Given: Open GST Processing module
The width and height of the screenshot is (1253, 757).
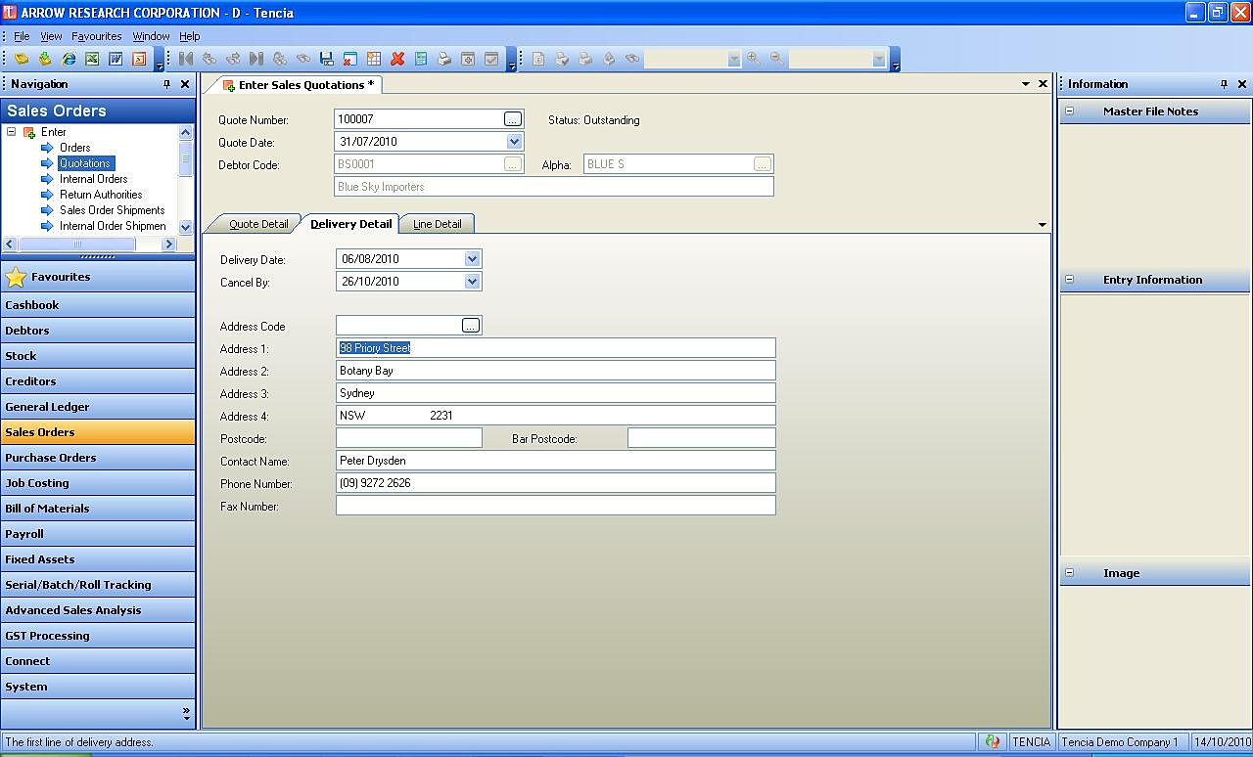Looking at the screenshot, I should pyautogui.click(x=98, y=636).
